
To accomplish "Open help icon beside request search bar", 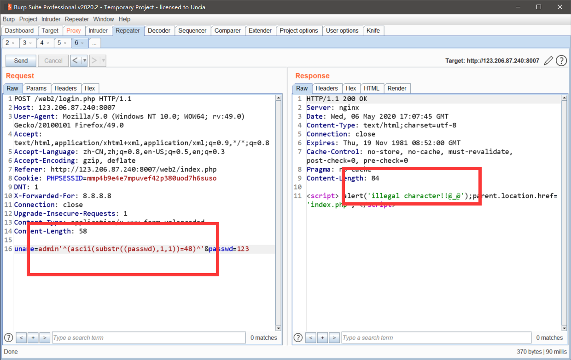I will point(9,337).
